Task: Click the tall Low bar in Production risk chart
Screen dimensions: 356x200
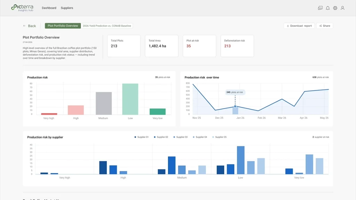Action: tap(130, 99)
